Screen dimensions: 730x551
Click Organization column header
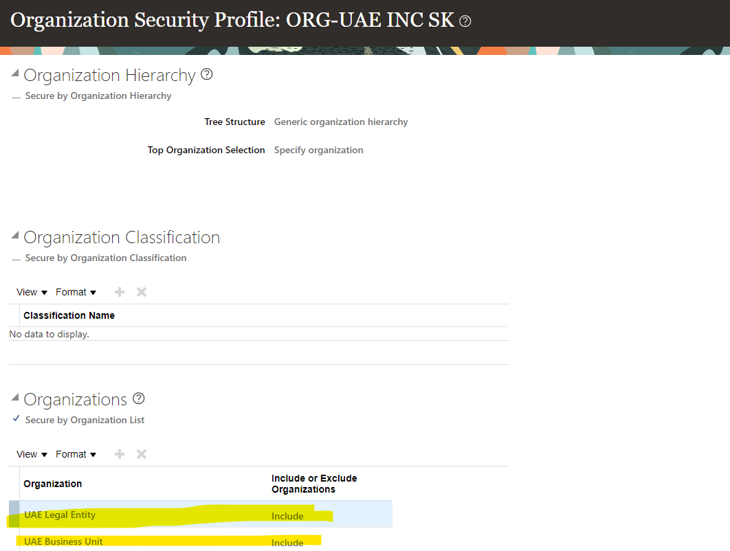pos(53,484)
